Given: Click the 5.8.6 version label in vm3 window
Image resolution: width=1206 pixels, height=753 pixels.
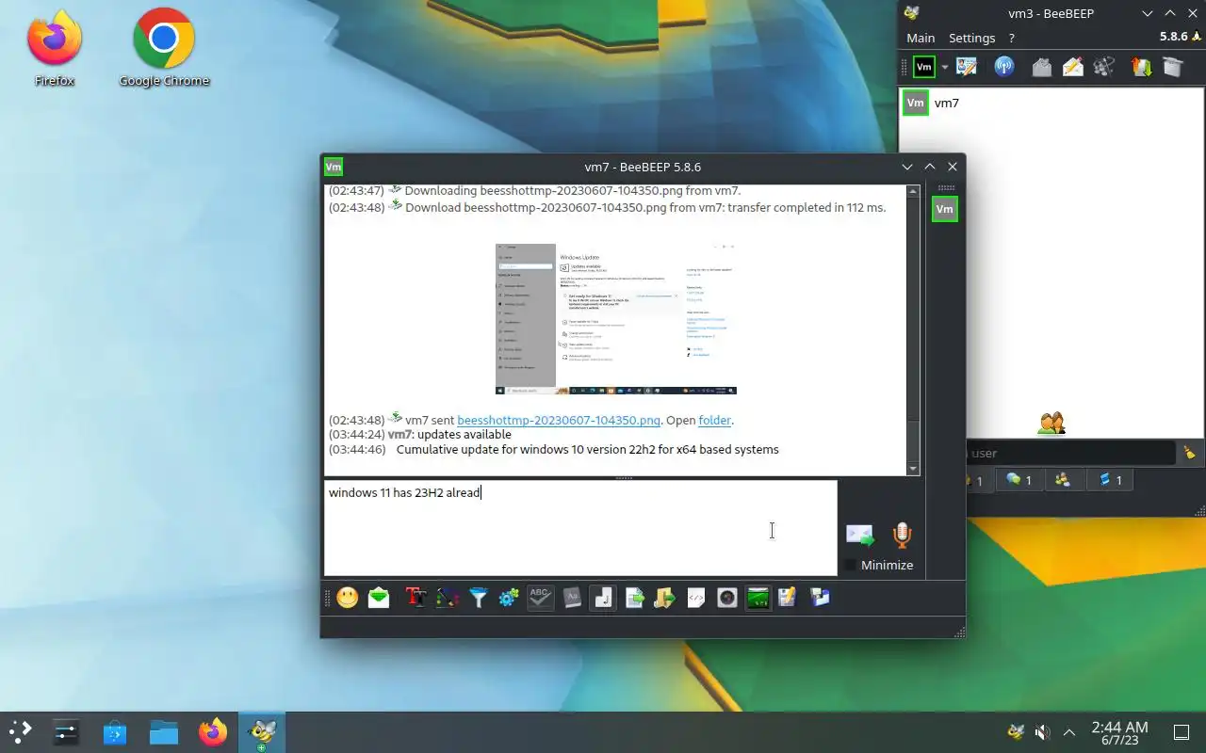Looking at the screenshot, I should point(1174,37).
